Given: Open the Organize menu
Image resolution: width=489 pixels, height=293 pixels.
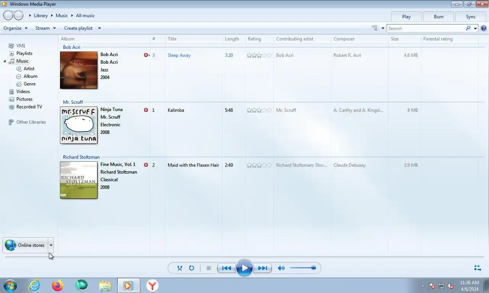Looking at the screenshot, I should [x=16, y=28].
